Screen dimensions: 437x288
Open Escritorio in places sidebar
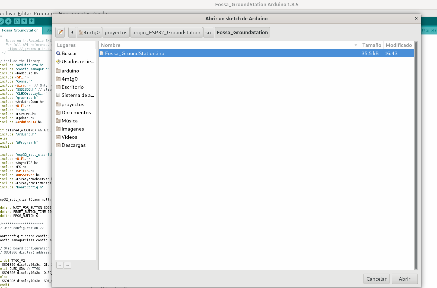pyautogui.click(x=75, y=87)
